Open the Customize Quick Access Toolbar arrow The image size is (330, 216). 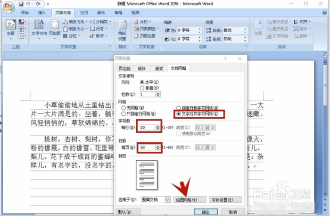(x=48, y=4)
